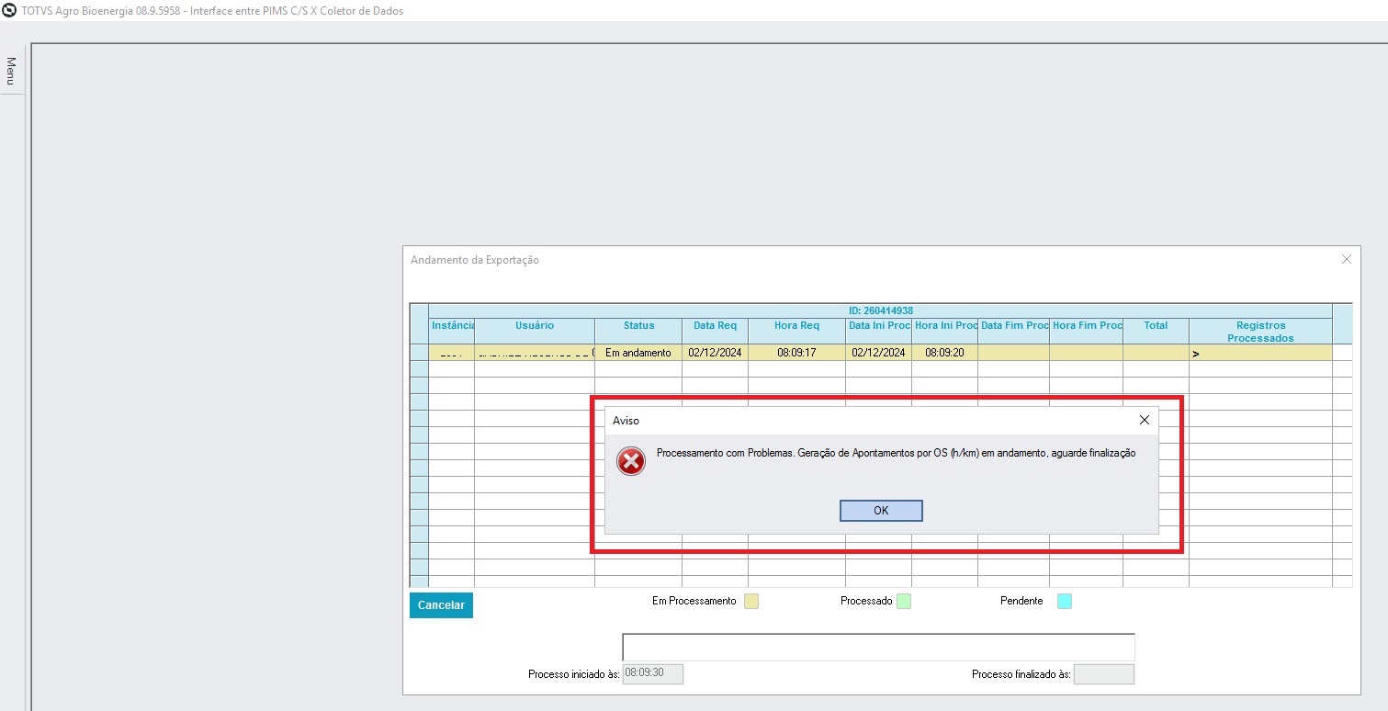Click the Processo iniciado às field
1388x711 pixels.
click(x=653, y=673)
